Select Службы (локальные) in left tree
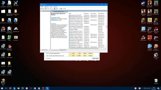 pyautogui.click(x=45, y=11)
